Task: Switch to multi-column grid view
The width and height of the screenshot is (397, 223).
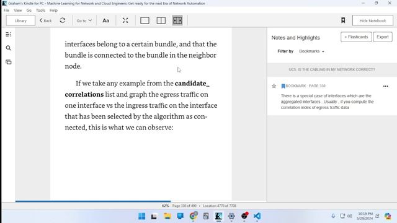Action: (177, 20)
